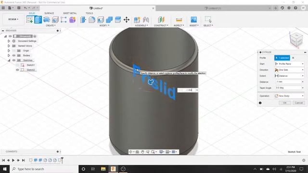308x173 pixels.
Task: Play the timeline
Action: [13, 160]
